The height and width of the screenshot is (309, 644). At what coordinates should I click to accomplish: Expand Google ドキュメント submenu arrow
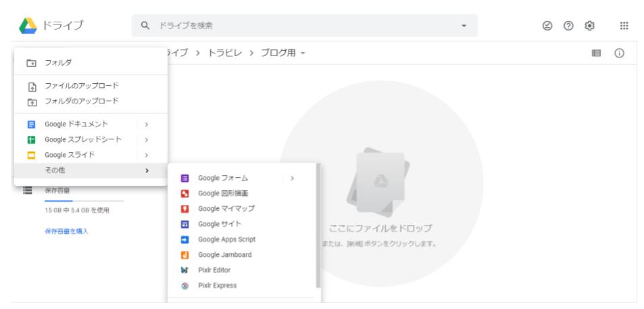146,124
